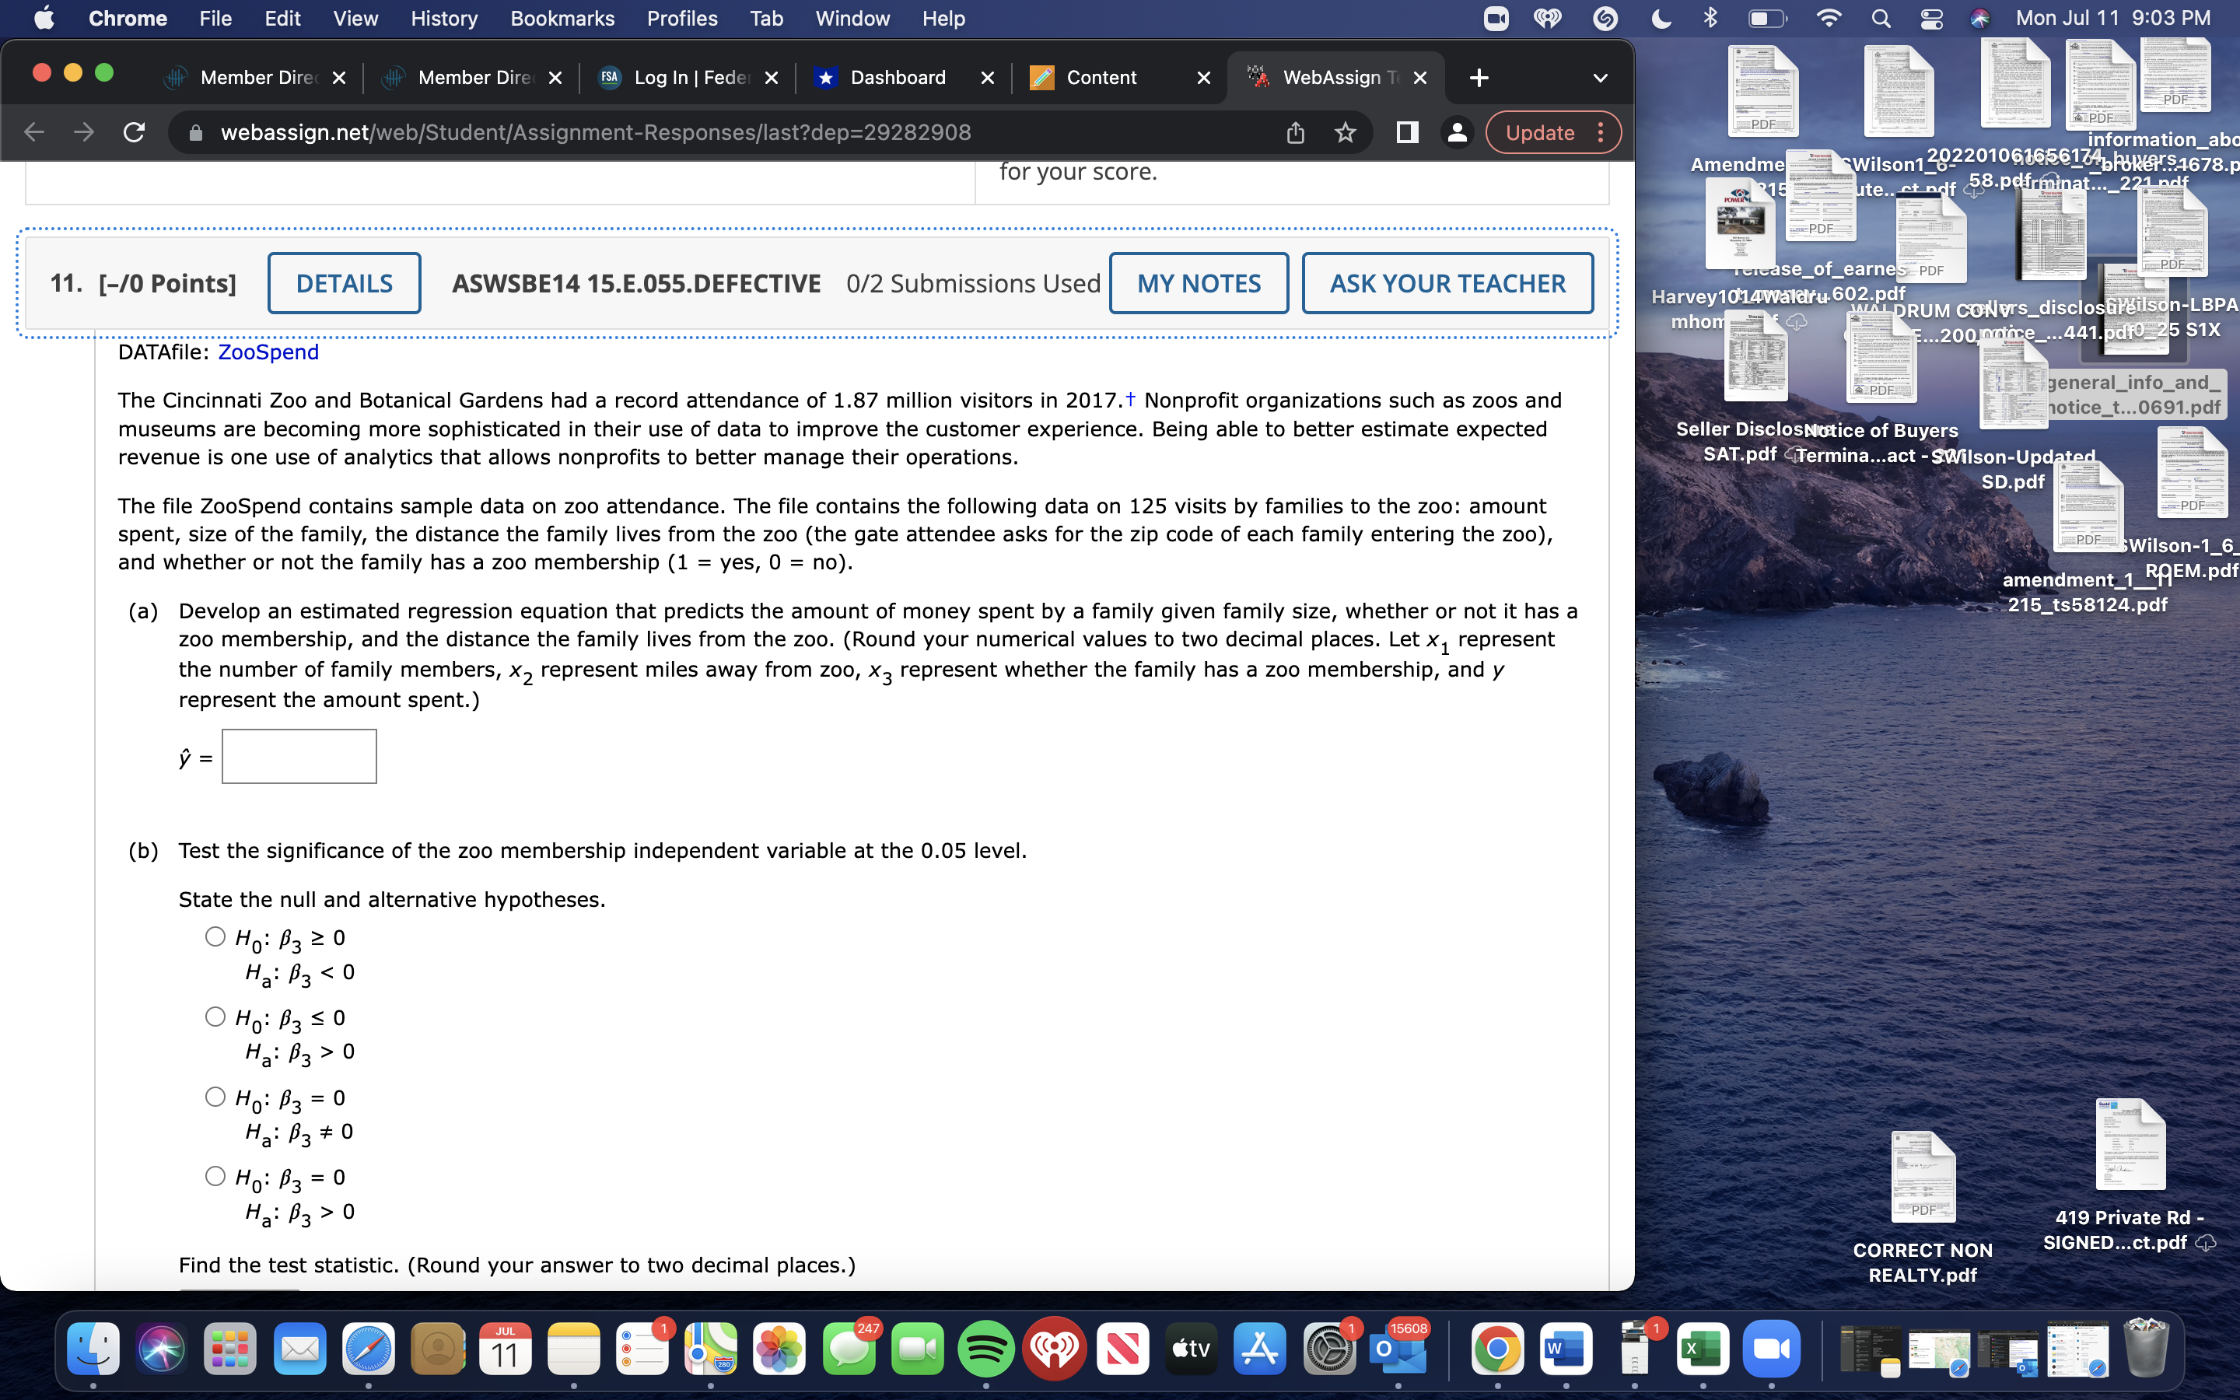Launch Microsoft Excel from the Dock
The height and width of the screenshot is (1400, 2240).
[1703, 1349]
